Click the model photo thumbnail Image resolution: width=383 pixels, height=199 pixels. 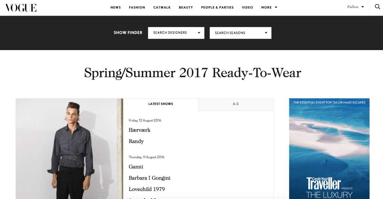coord(69,149)
